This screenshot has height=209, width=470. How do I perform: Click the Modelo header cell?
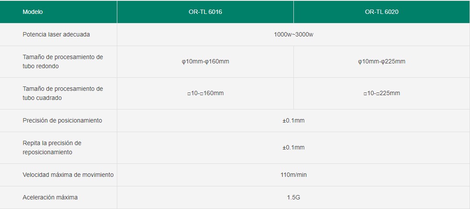(x=58, y=12)
